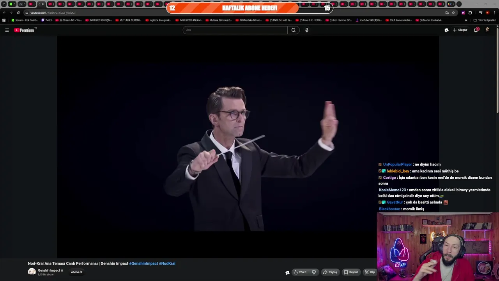Viewport: 499px width, 281px height.
Task: Open the (2) From 0 to HERO bookmark
Action: (x=309, y=20)
